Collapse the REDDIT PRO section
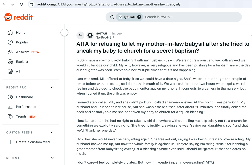The height and width of the screenshot is (165, 252). pos(52,87)
